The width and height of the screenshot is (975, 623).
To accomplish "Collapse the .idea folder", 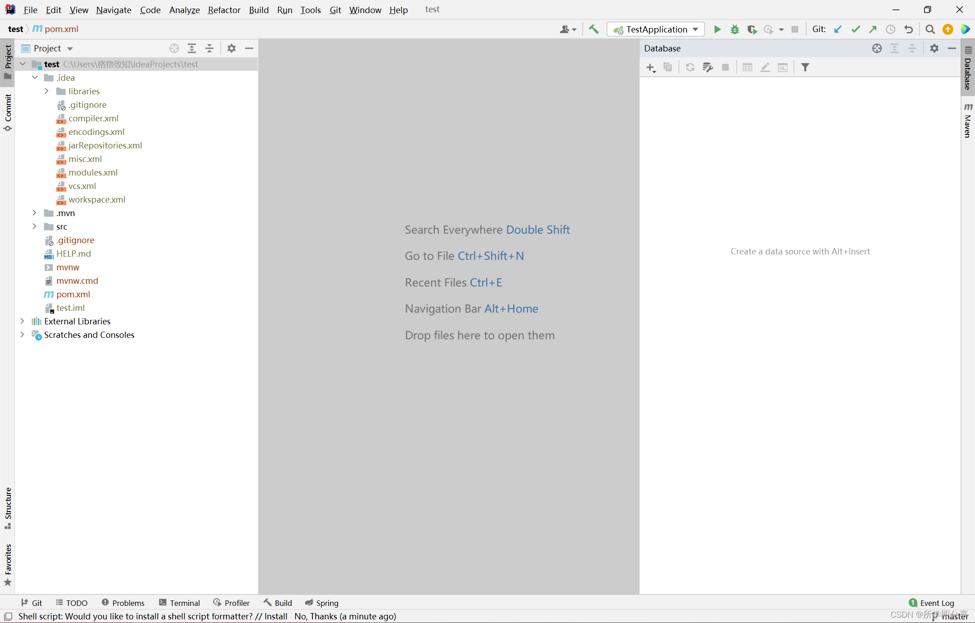I will (x=35, y=78).
